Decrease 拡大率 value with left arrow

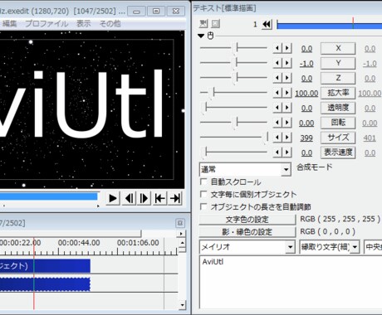coord(277,93)
